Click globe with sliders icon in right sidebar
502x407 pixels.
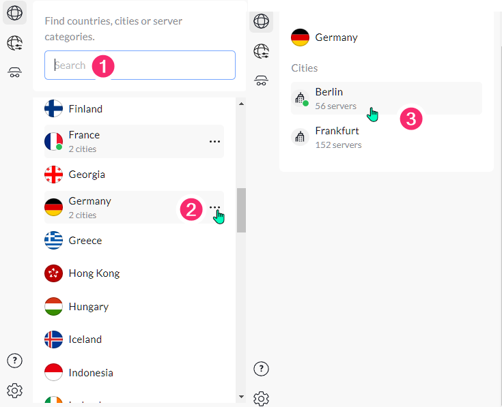[x=261, y=51]
